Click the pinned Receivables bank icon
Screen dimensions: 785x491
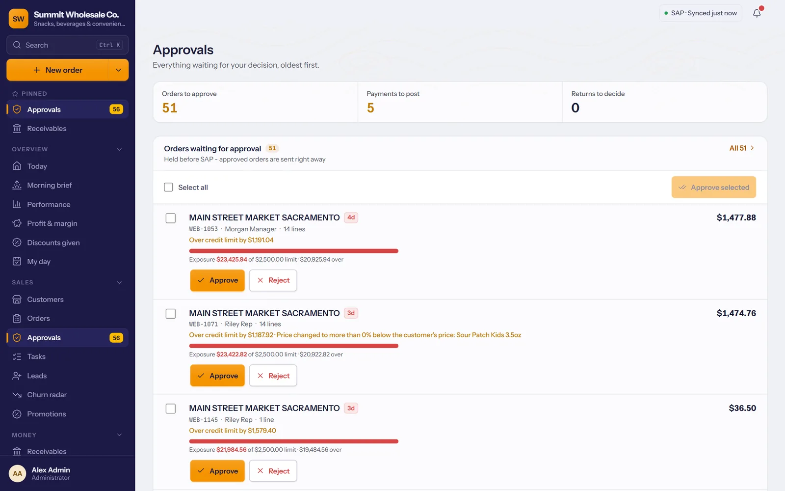pos(17,129)
